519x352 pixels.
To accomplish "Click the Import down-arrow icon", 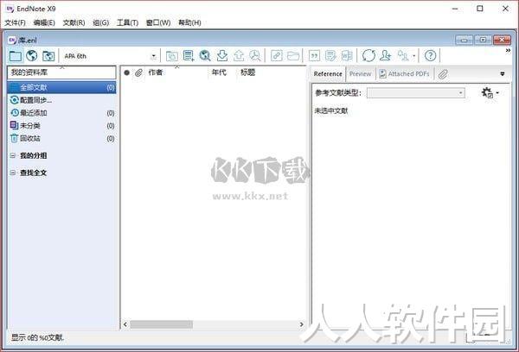I will (x=222, y=56).
